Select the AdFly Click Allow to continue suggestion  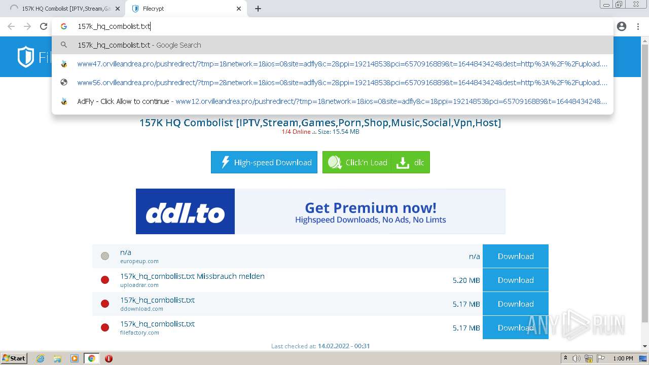pos(332,101)
